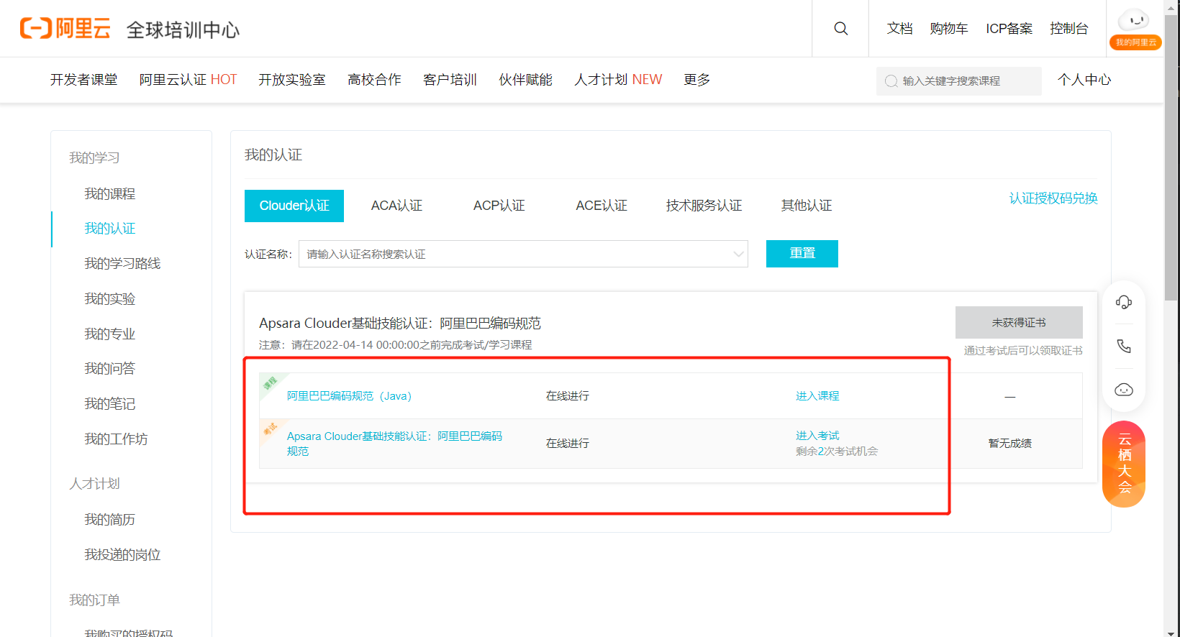Image resolution: width=1180 pixels, height=637 pixels.
Task: Select 我的简历 in sidebar
Action: (x=109, y=520)
